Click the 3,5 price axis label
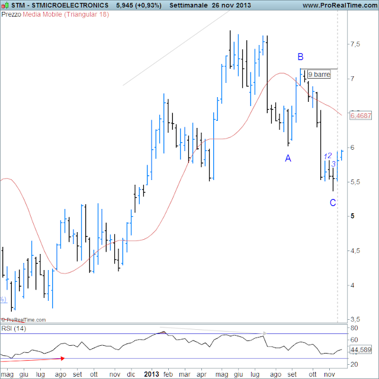 tap(355, 319)
